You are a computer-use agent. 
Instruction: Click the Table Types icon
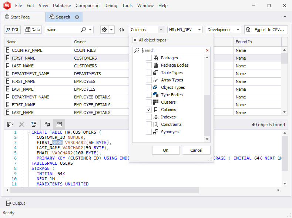point(156,73)
